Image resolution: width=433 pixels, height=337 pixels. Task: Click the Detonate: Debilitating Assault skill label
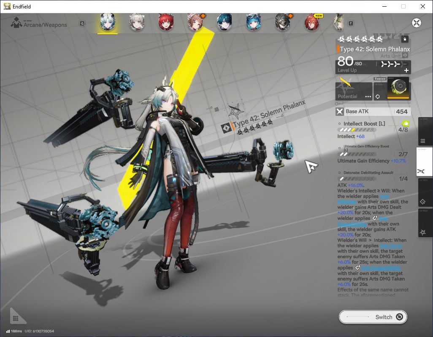(x=368, y=172)
